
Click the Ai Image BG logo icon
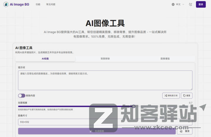pos(6,4)
